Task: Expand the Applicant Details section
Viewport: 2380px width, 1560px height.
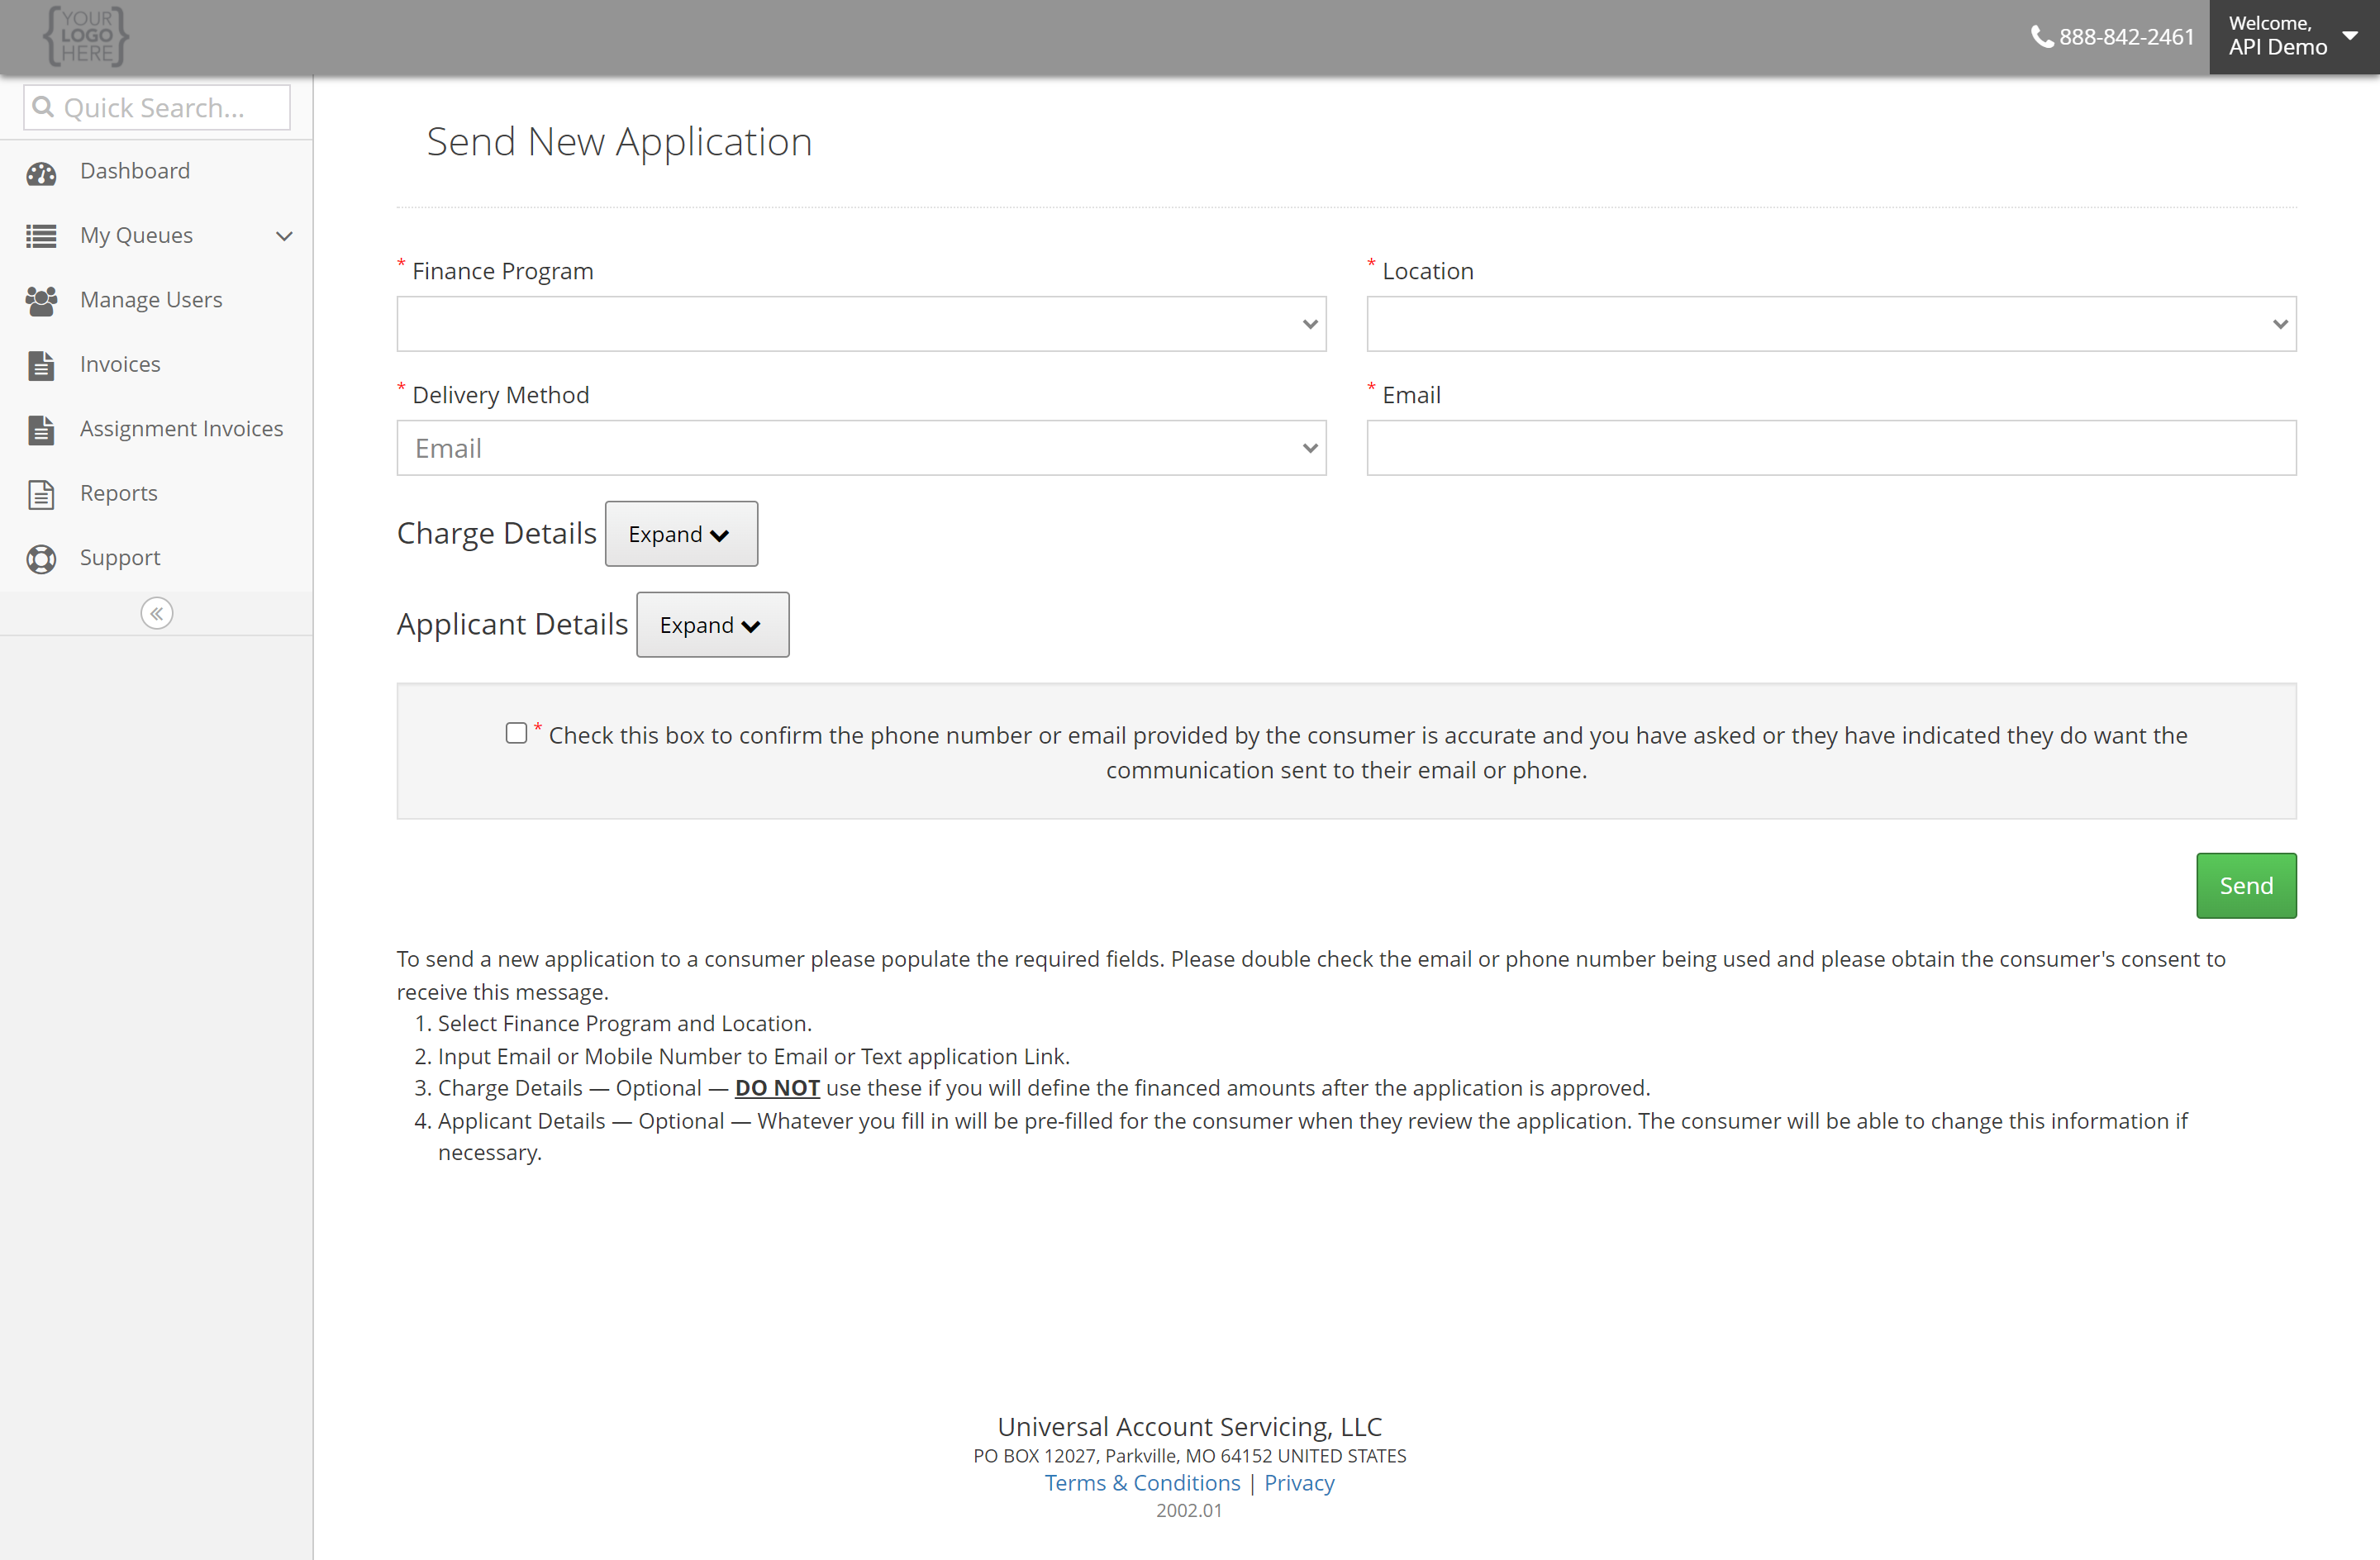Action: click(x=712, y=625)
